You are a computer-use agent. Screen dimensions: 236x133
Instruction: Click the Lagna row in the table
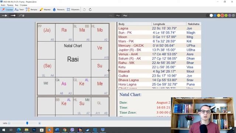pyautogui.click(x=159, y=28)
